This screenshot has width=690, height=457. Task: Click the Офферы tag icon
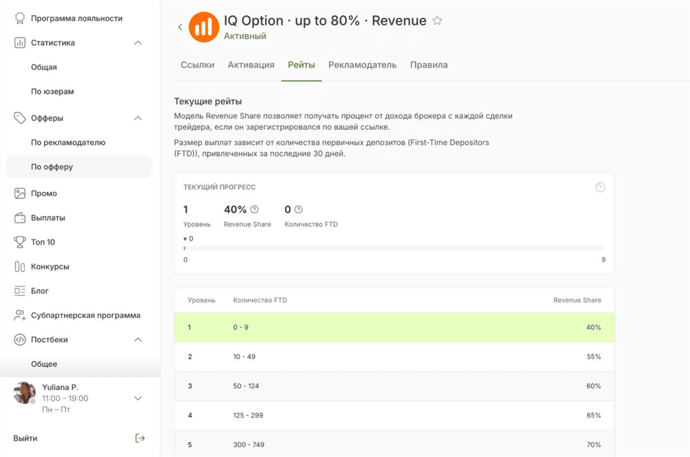(20, 118)
